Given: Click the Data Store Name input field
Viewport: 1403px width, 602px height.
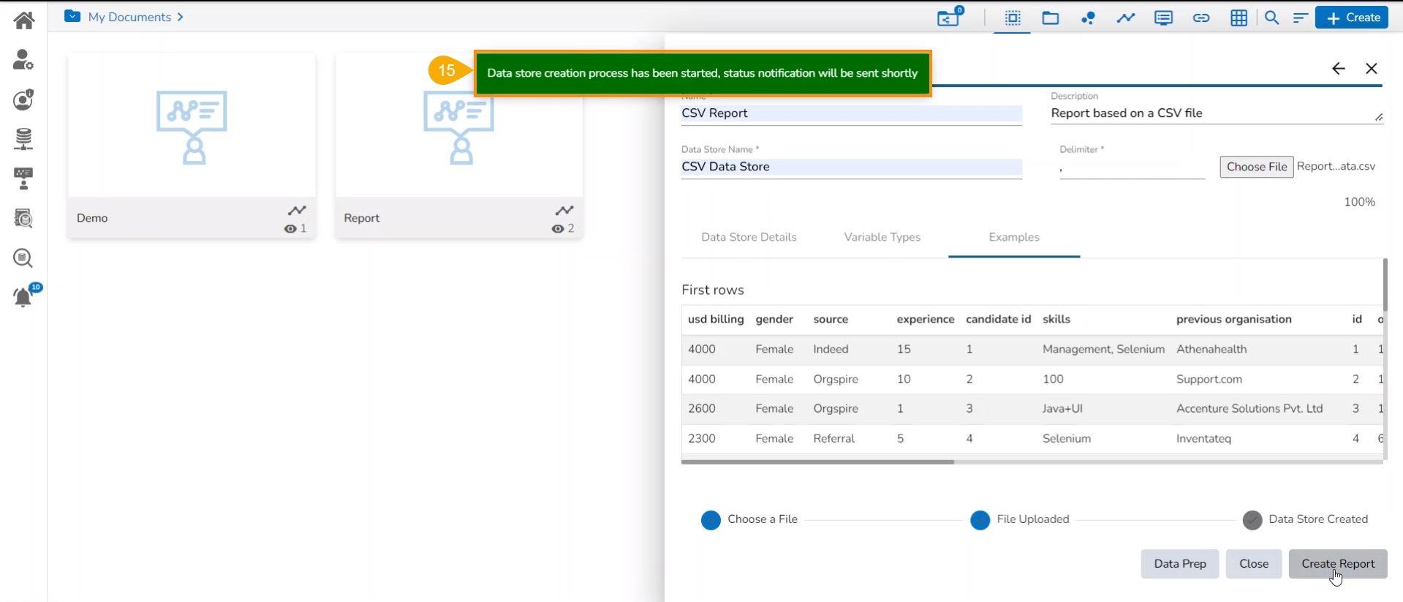Looking at the screenshot, I should point(851,167).
